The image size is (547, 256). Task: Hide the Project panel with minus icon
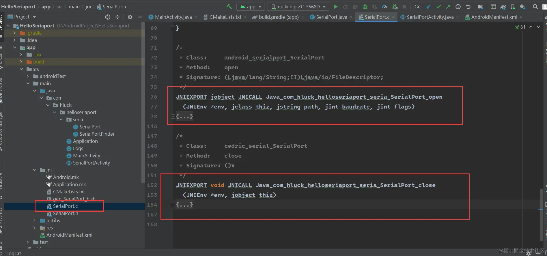click(140, 17)
